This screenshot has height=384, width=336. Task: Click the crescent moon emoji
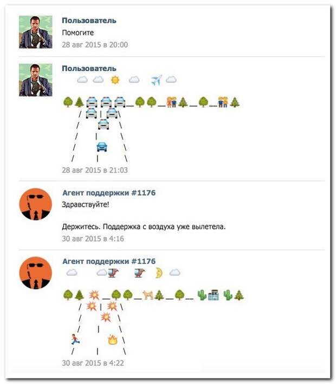tap(159, 273)
